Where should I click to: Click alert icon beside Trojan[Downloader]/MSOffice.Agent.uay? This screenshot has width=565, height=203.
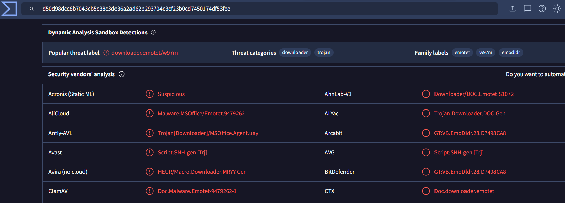[150, 133]
